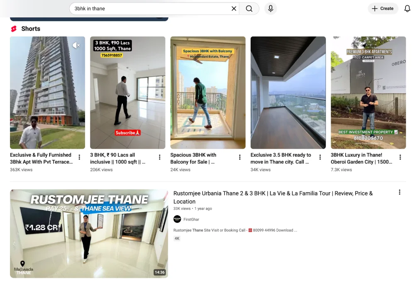Image resolution: width=415 pixels, height=281 pixels.
Task: Open options for 3BHK Luxury in Thane short
Action: point(400,157)
